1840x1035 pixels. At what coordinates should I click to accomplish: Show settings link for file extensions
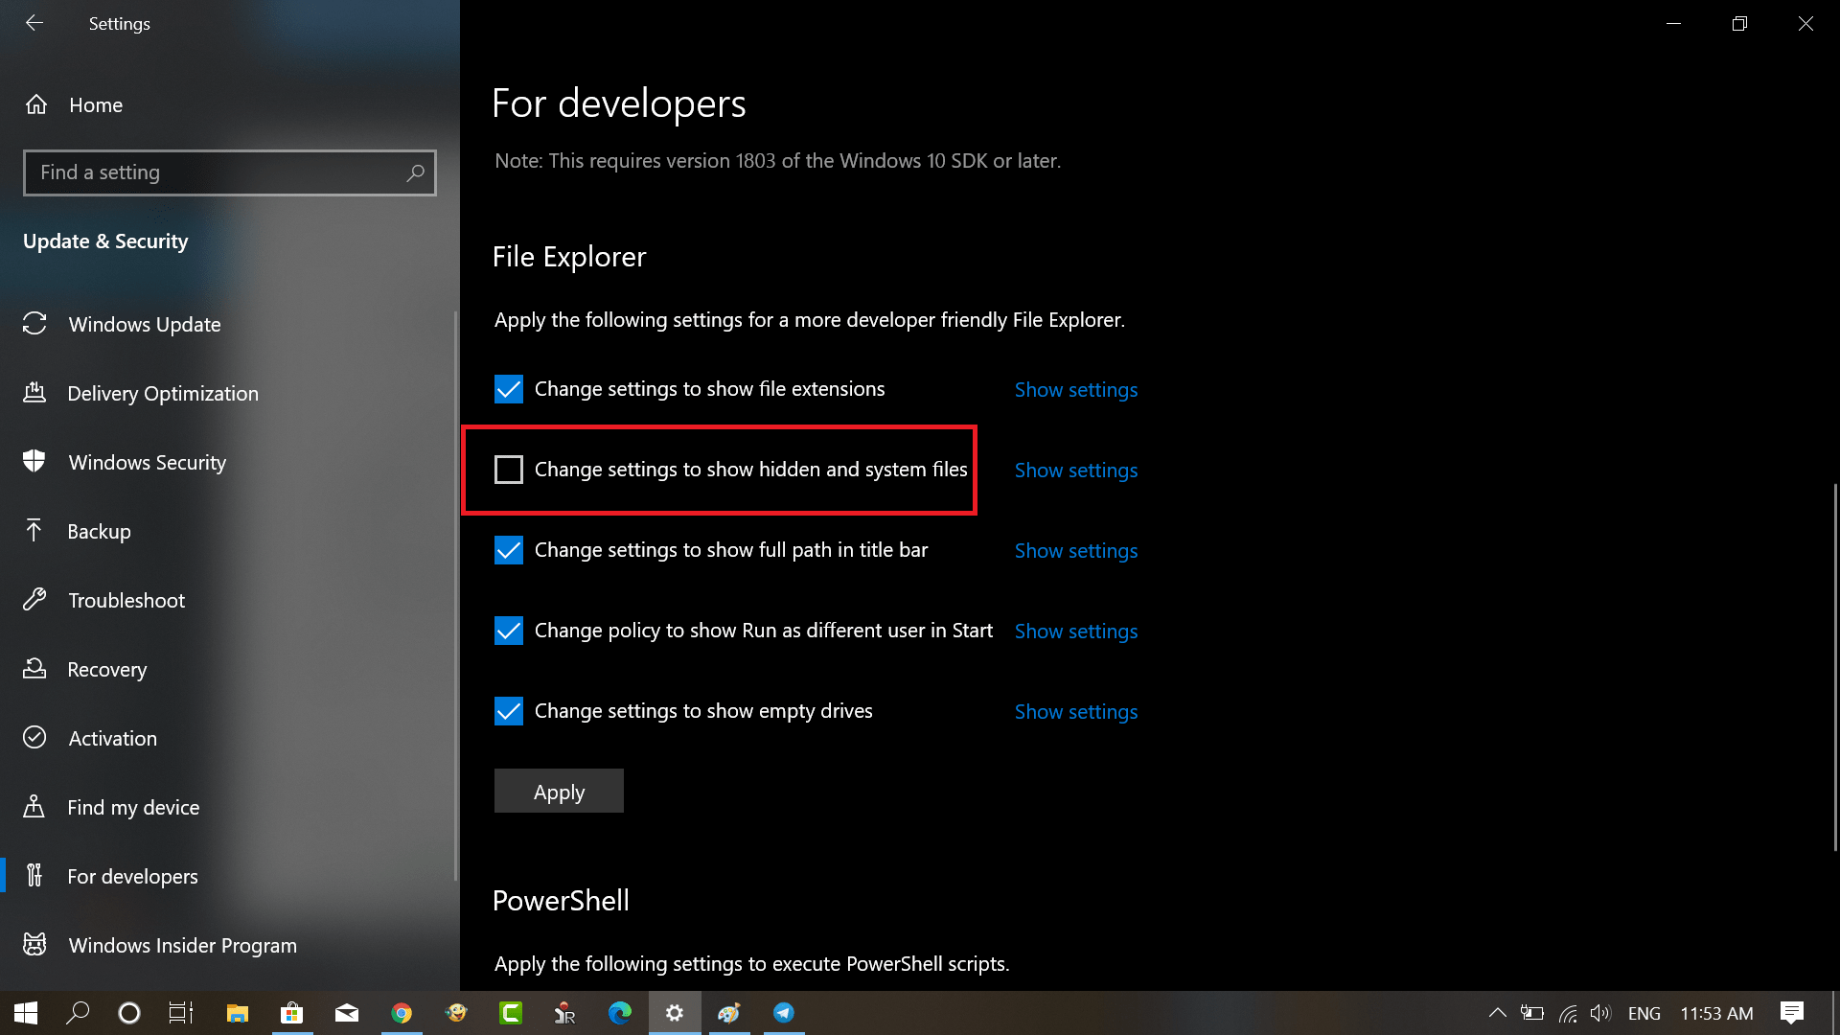coord(1076,390)
